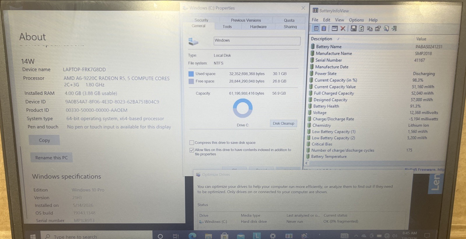
Task: Toggle Allow files to be indexed checkbox
Action: click(192, 150)
